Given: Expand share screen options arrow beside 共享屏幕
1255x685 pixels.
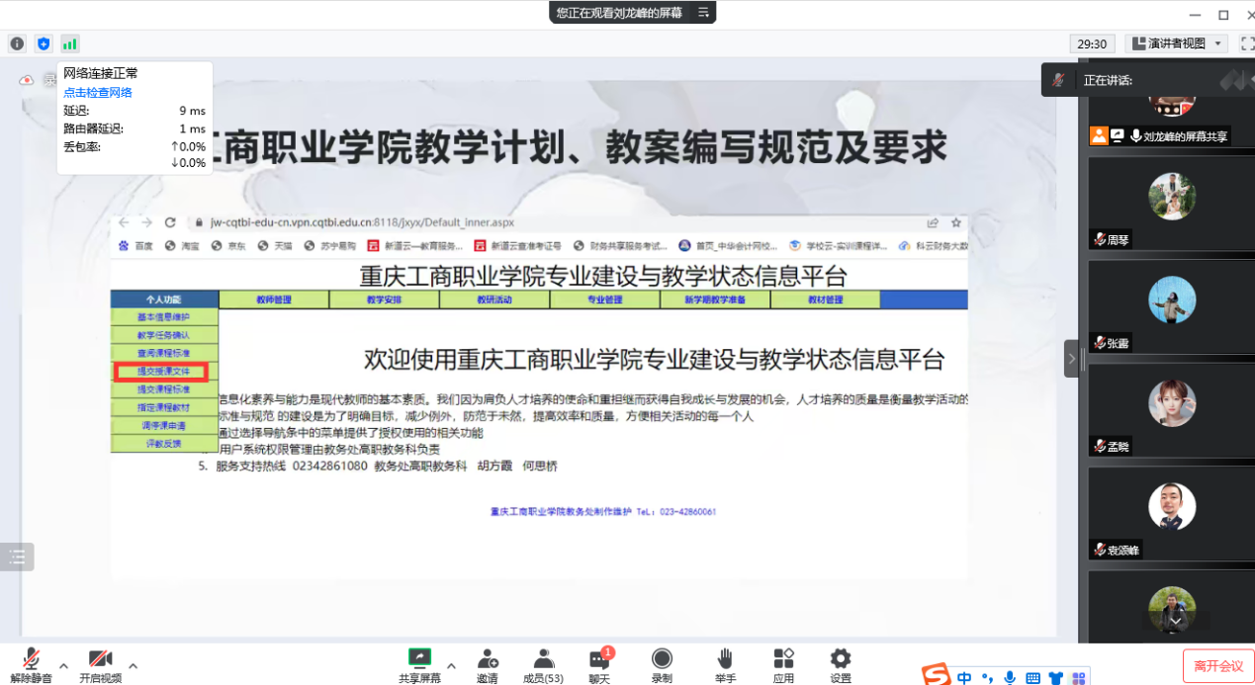Looking at the screenshot, I should point(451,665).
